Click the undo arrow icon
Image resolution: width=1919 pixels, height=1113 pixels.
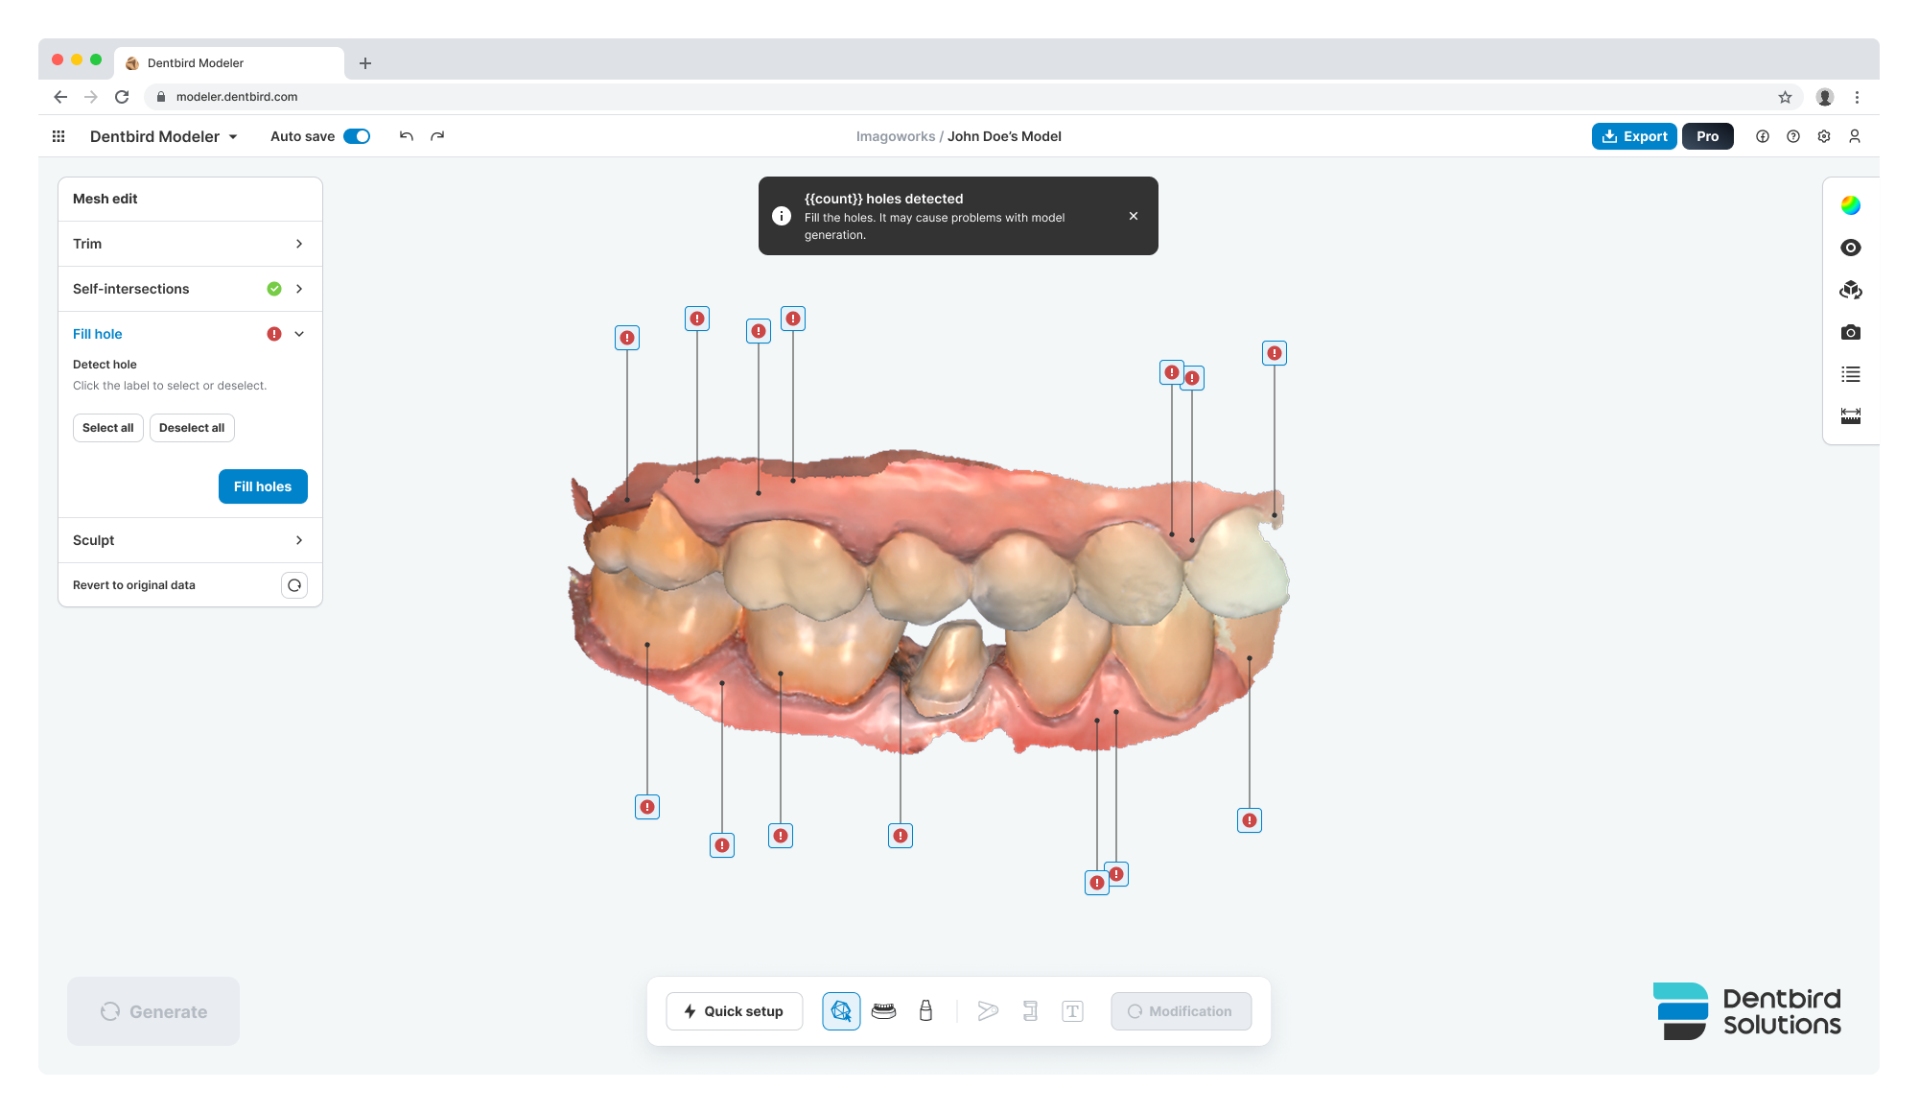407,136
